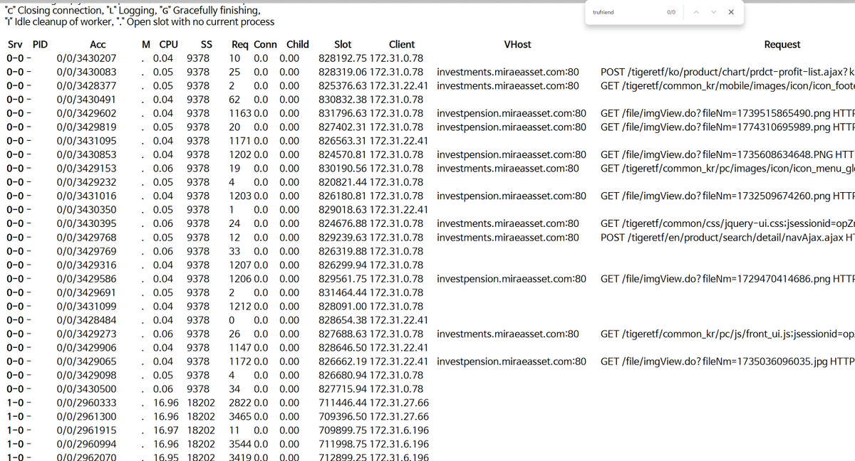Click the Req value 3465
855x461 pixels.
tap(240, 416)
